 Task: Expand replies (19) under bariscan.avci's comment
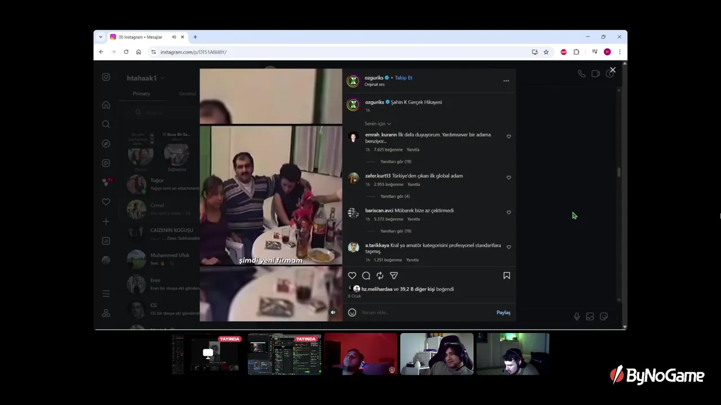[x=395, y=231]
